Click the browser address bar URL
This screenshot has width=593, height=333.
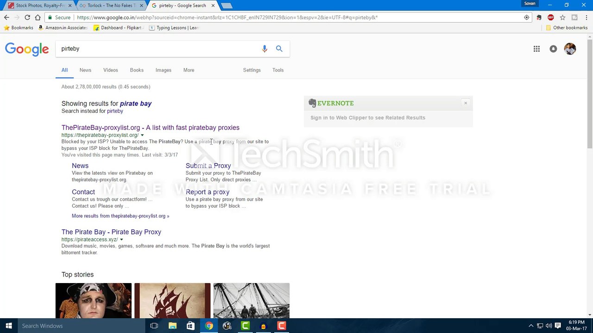pos(227,18)
